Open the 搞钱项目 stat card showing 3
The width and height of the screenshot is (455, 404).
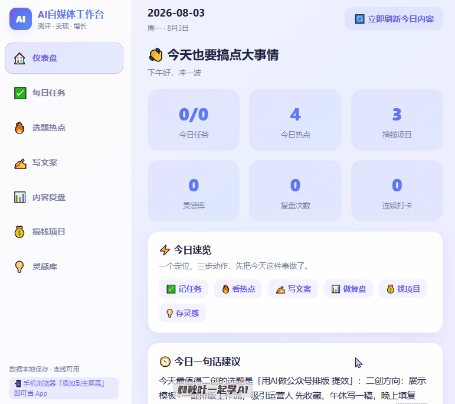[x=397, y=120]
